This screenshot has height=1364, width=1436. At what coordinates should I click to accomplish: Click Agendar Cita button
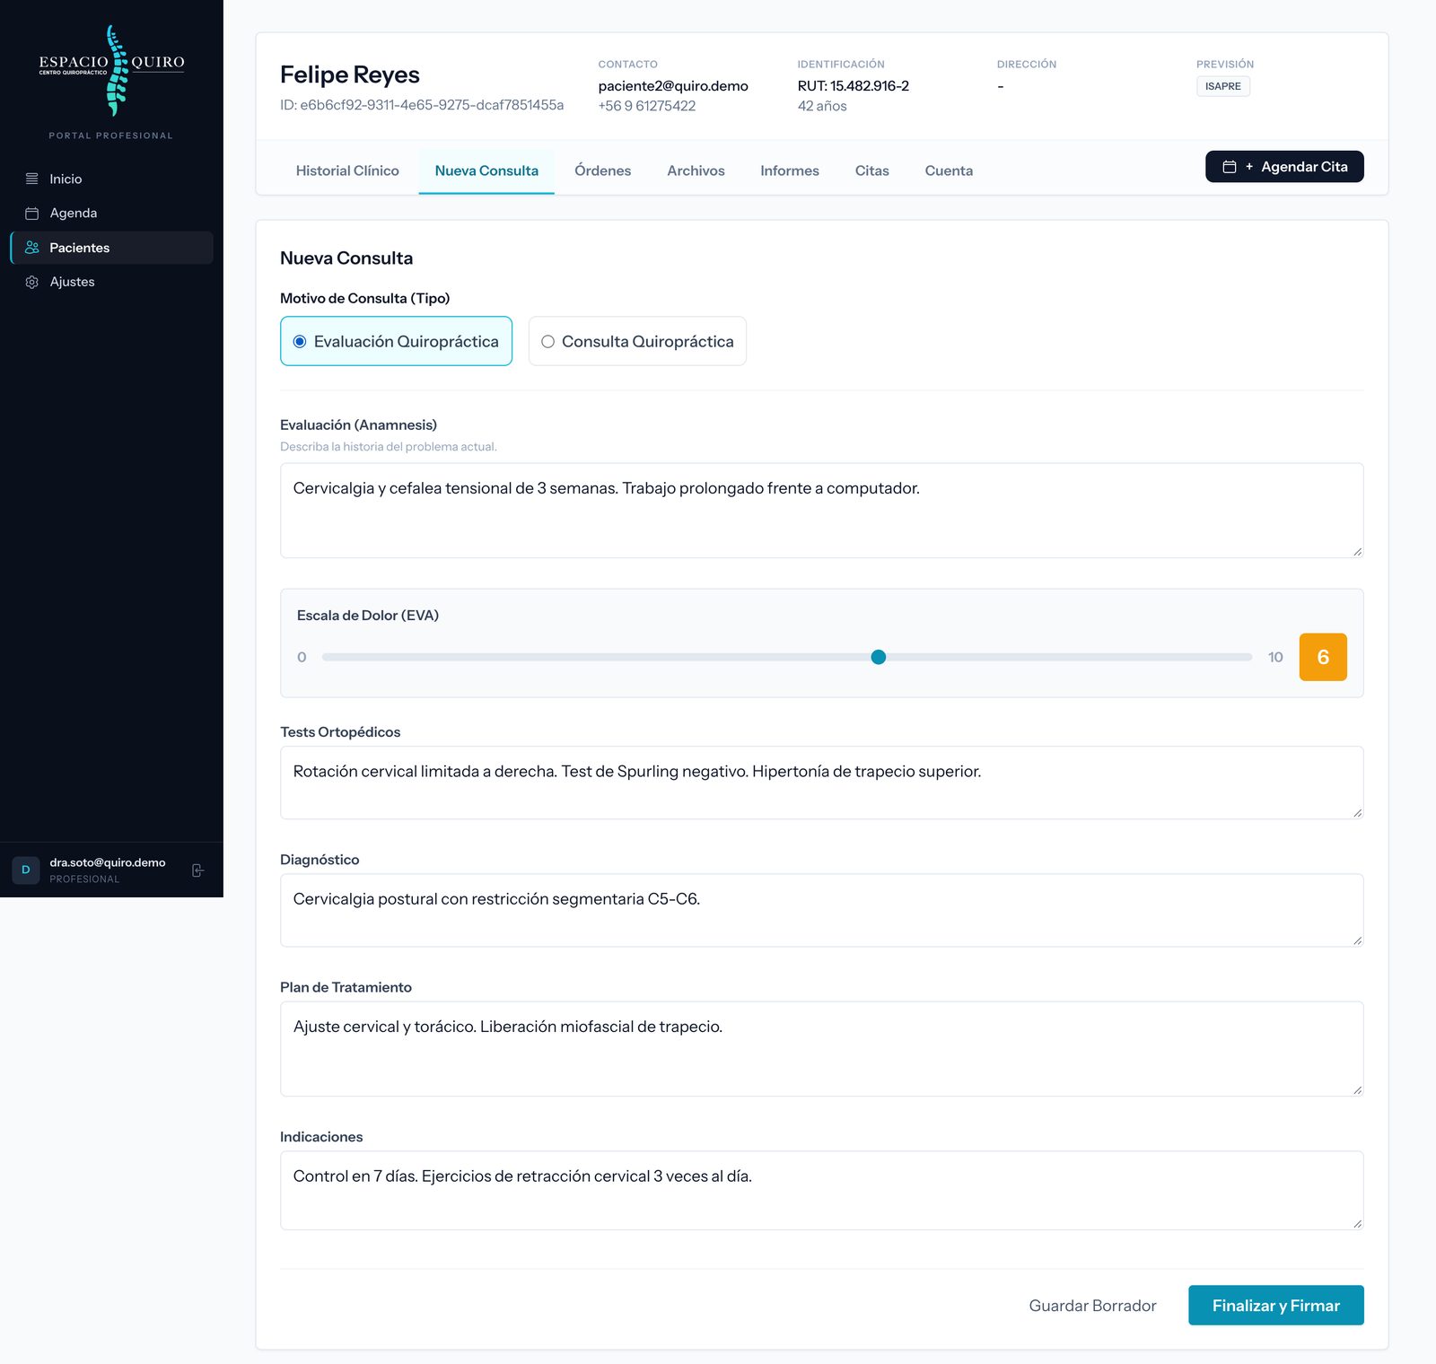click(x=1284, y=167)
